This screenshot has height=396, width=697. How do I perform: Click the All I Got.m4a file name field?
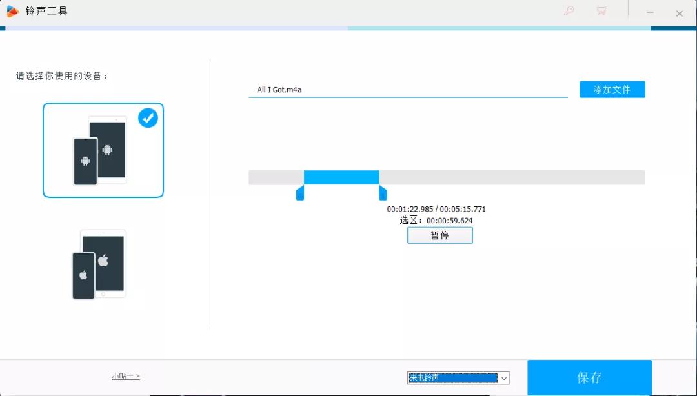coord(408,90)
